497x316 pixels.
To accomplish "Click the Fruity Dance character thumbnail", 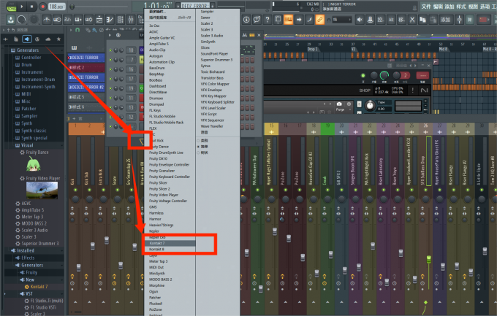I will (34, 165).
